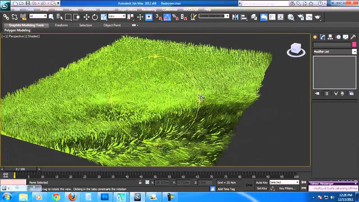Viewport: 359px width, 202px height.
Task: Open the Rendering menu
Action: (x=149, y=10)
